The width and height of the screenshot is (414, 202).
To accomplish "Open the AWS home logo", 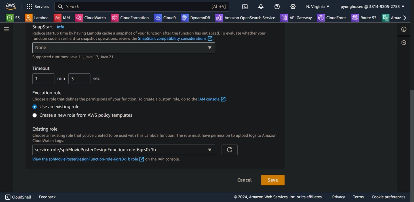I will coord(10,6).
